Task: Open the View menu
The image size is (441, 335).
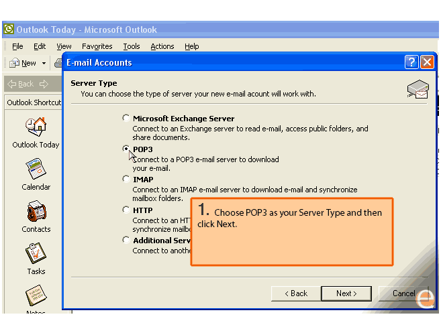Action: click(64, 46)
